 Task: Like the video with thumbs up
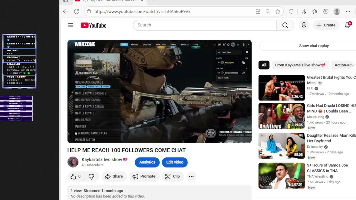76,176
